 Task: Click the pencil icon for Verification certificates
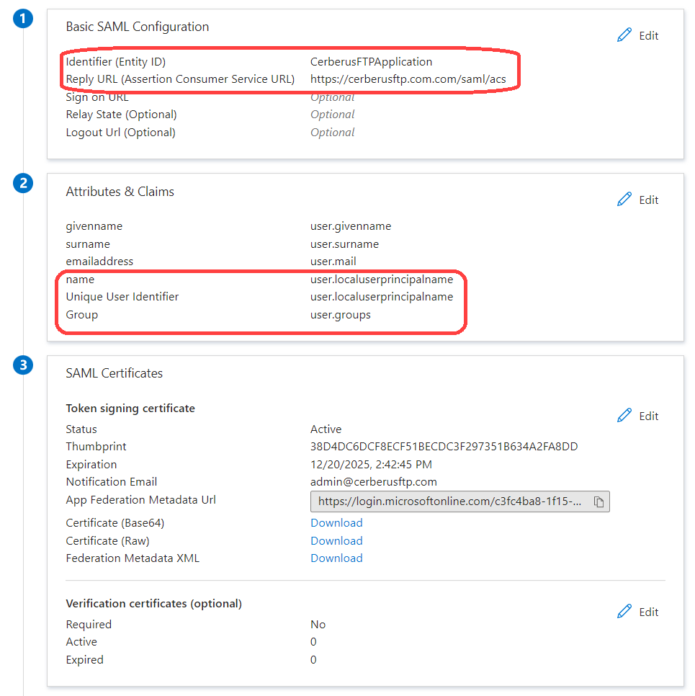pyautogui.click(x=624, y=612)
